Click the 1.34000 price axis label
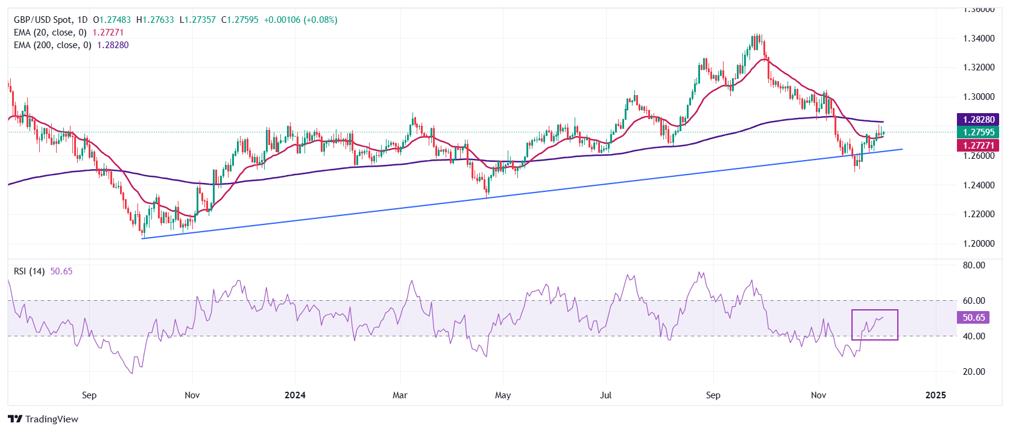1010x432 pixels. 978,39
